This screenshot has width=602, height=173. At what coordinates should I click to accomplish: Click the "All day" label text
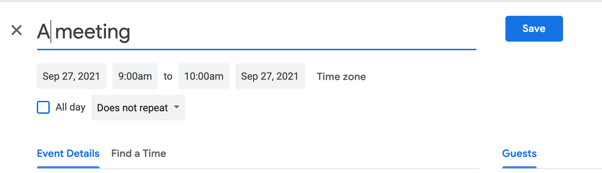coord(70,107)
